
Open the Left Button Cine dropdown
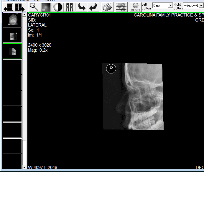(x=170, y=6)
